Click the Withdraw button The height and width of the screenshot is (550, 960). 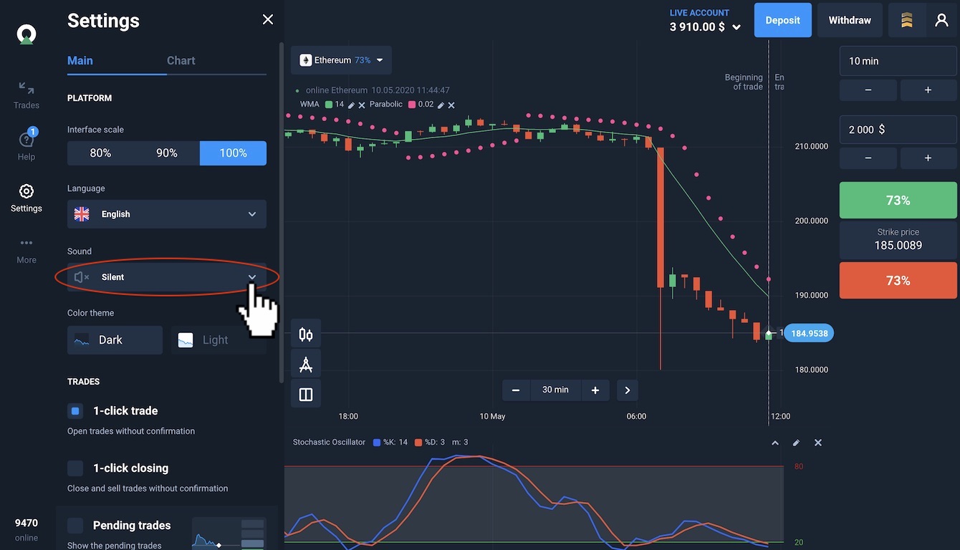coord(850,20)
